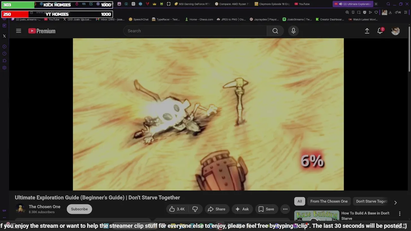This screenshot has width=411, height=231.
Task: Open the AI assistant toolbar button
Action: coord(398,12)
